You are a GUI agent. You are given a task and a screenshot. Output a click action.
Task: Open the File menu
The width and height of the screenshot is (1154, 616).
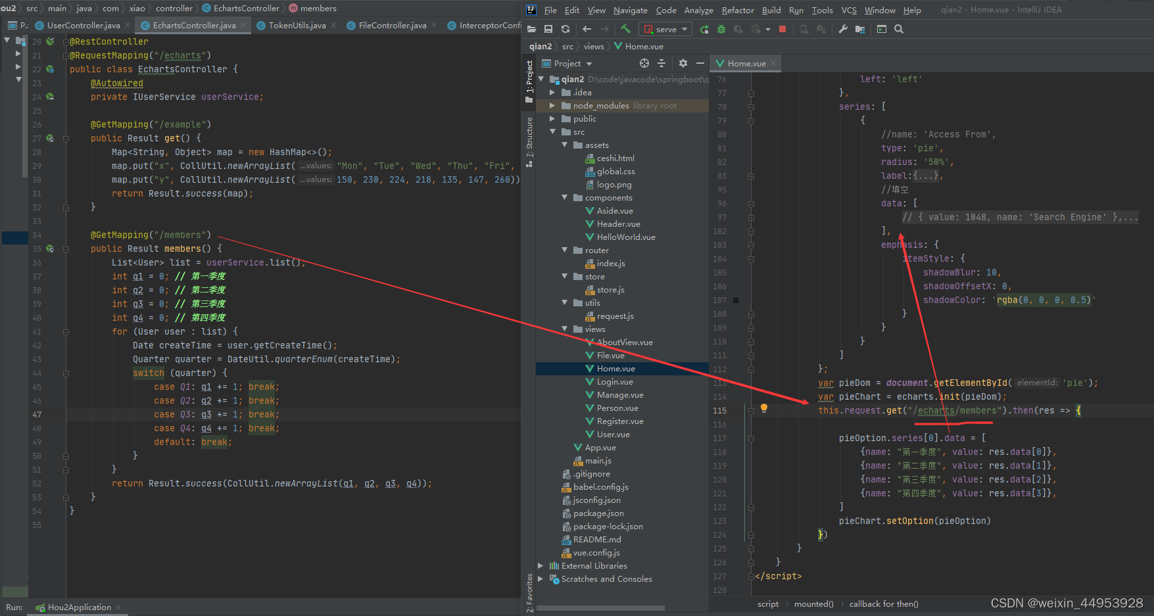pos(550,10)
